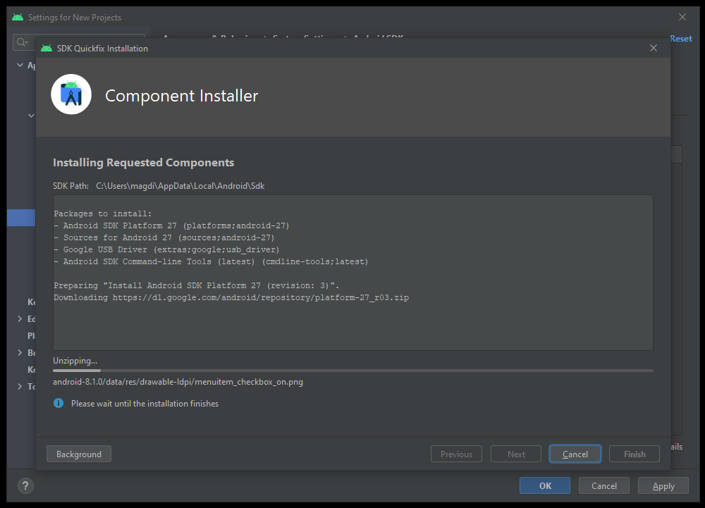Click the Android icon in Settings title bar
The height and width of the screenshot is (508, 705).
coord(18,17)
